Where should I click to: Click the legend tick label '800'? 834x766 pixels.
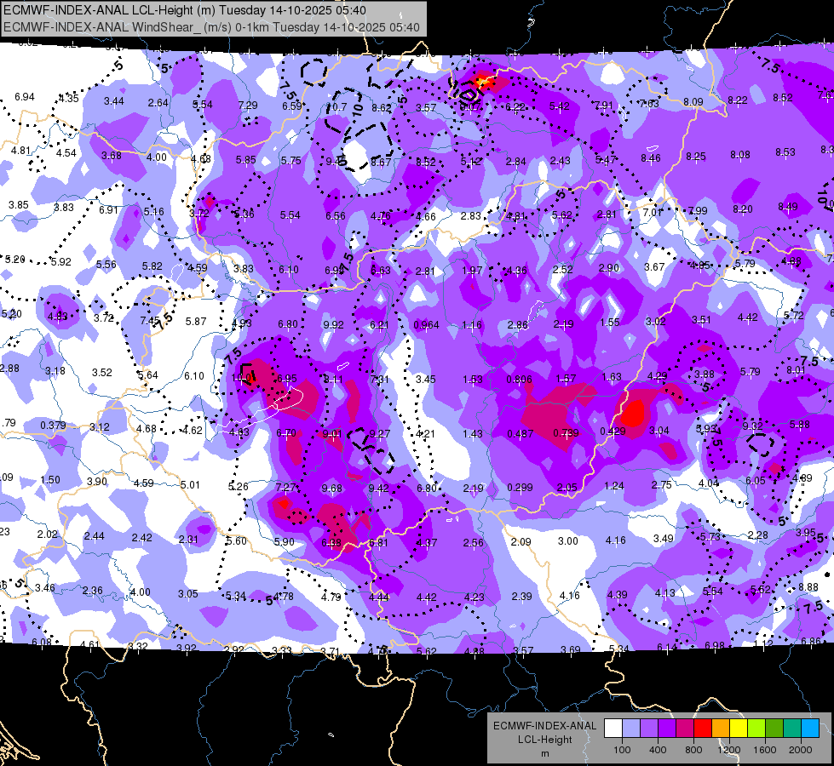pyautogui.click(x=693, y=750)
